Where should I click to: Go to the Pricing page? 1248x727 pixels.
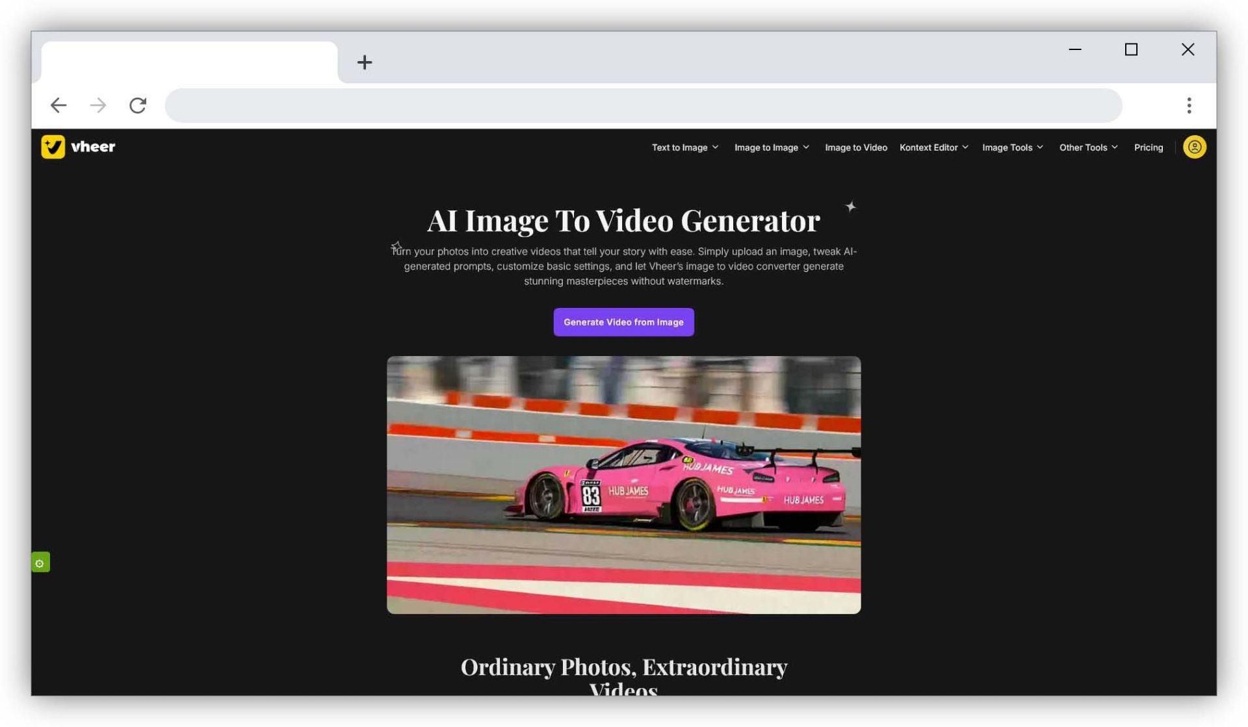(x=1148, y=147)
